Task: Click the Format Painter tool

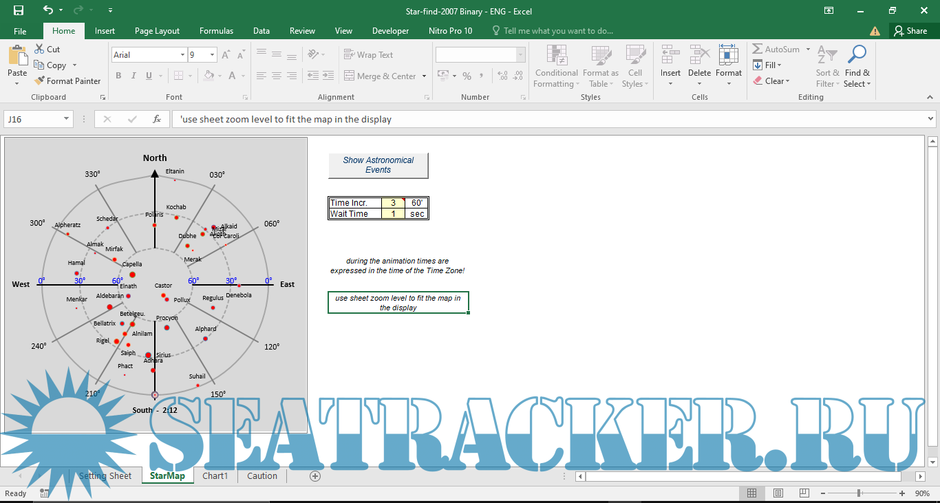Action: pos(67,81)
